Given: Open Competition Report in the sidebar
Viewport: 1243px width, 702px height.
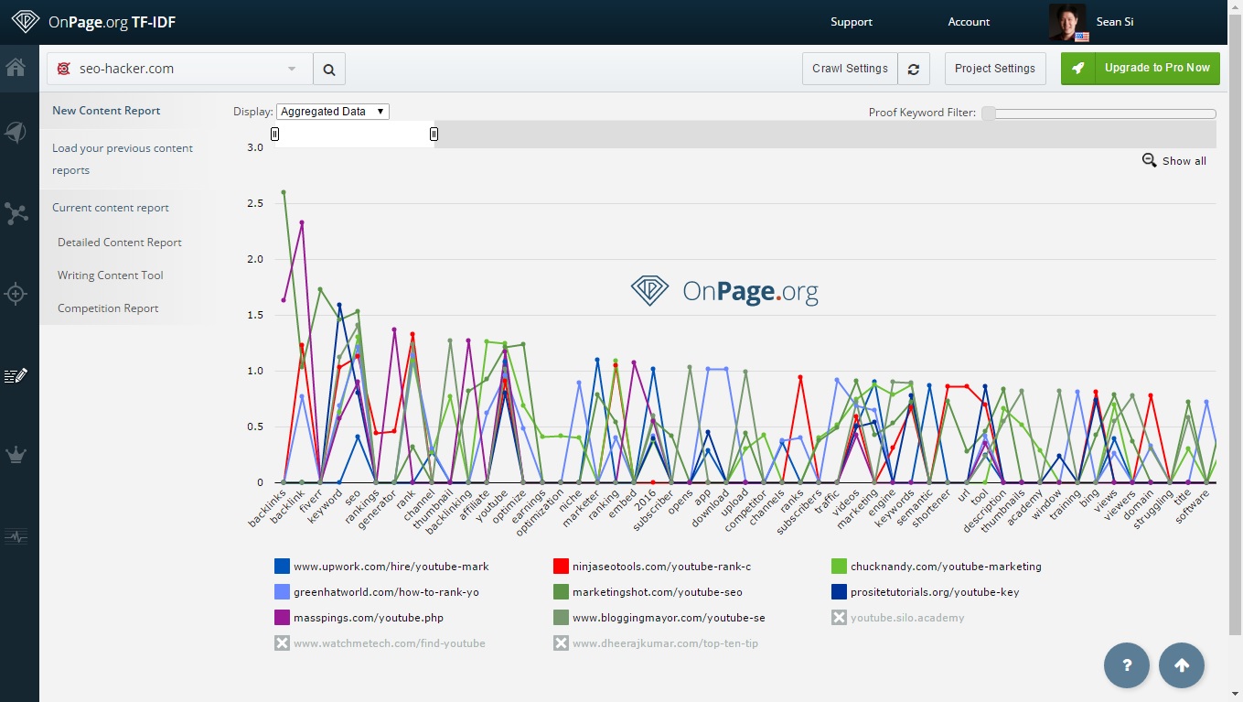Looking at the screenshot, I should (x=108, y=308).
